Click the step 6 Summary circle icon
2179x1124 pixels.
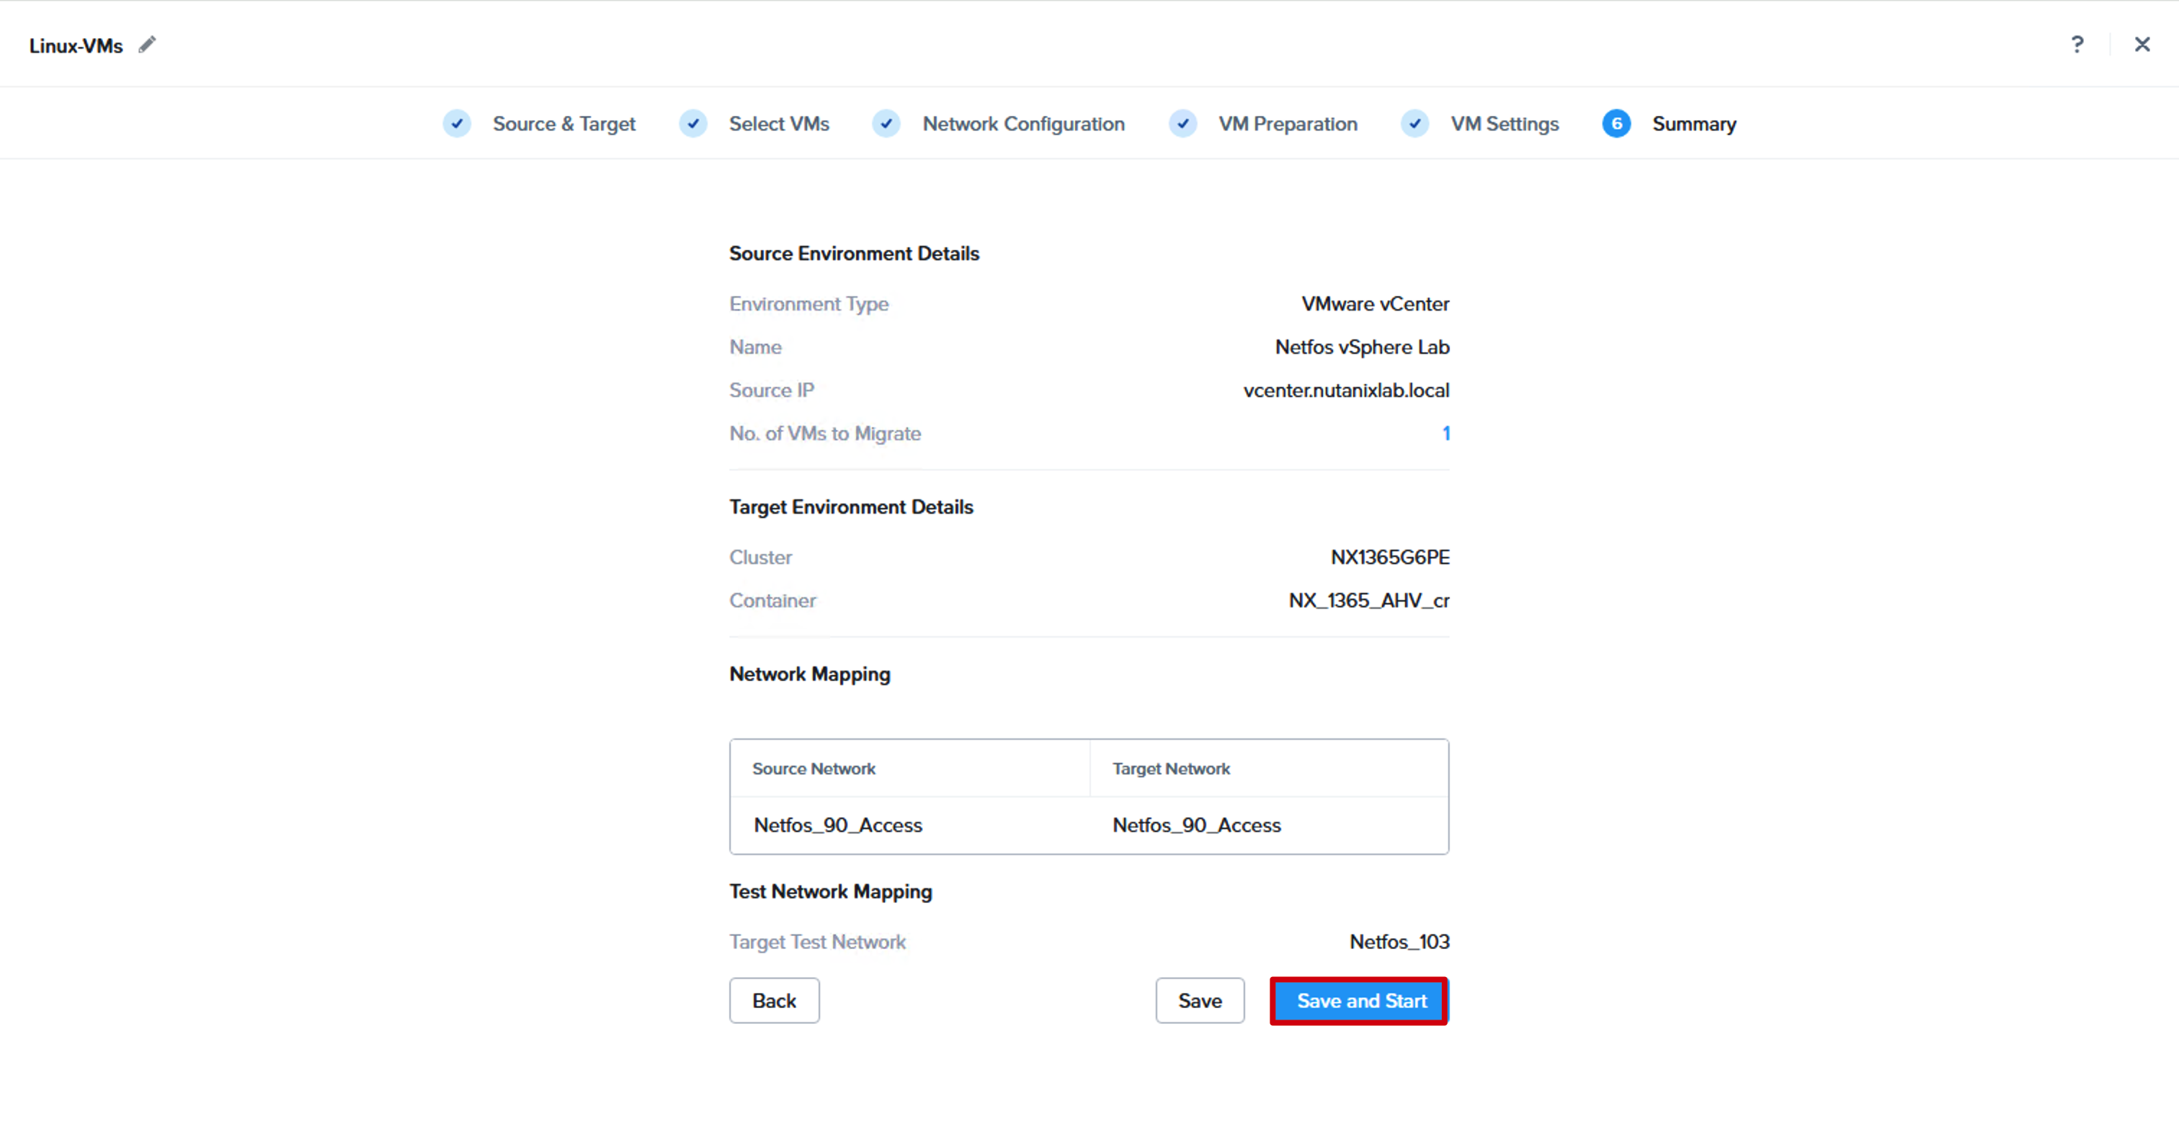1616,123
